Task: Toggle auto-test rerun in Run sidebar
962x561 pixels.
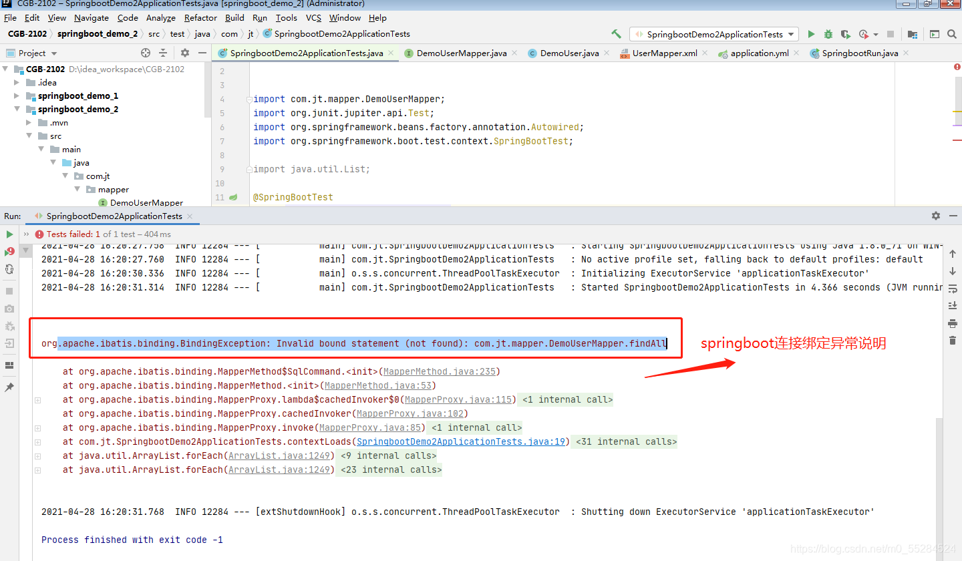Action: click(9, 269)
